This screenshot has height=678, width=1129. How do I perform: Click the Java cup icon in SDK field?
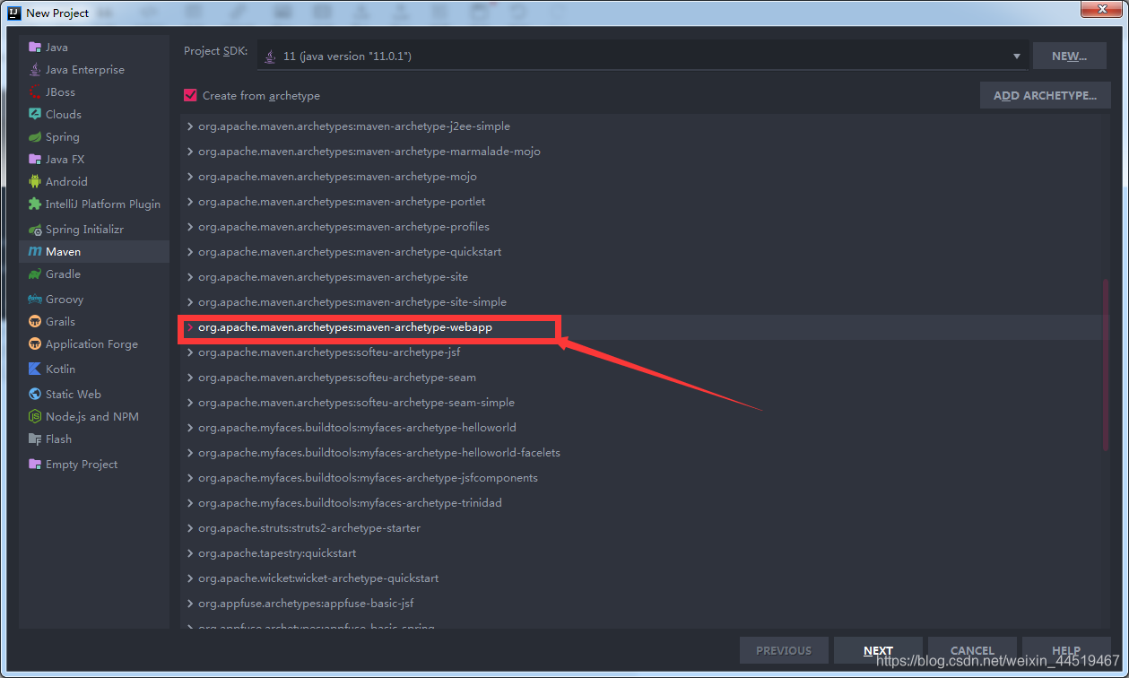[x=271, y=56]
